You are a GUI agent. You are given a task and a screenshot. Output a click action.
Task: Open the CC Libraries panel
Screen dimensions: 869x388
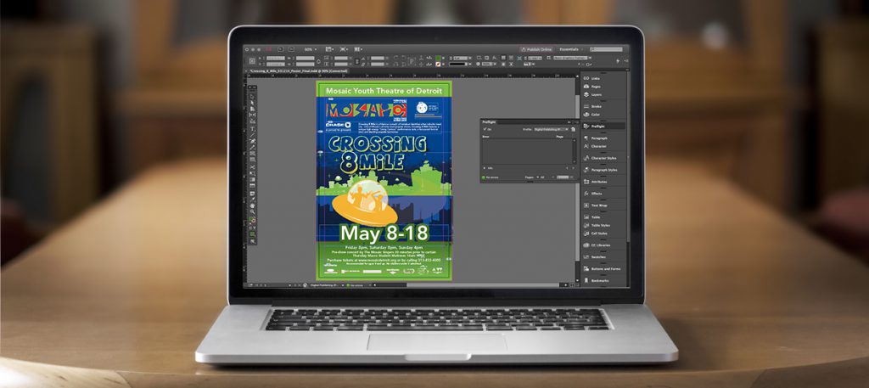click(600, 245)
